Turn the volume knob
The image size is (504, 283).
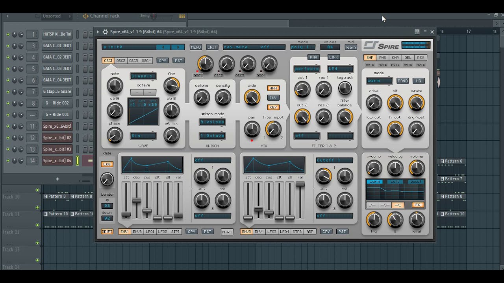417,168
